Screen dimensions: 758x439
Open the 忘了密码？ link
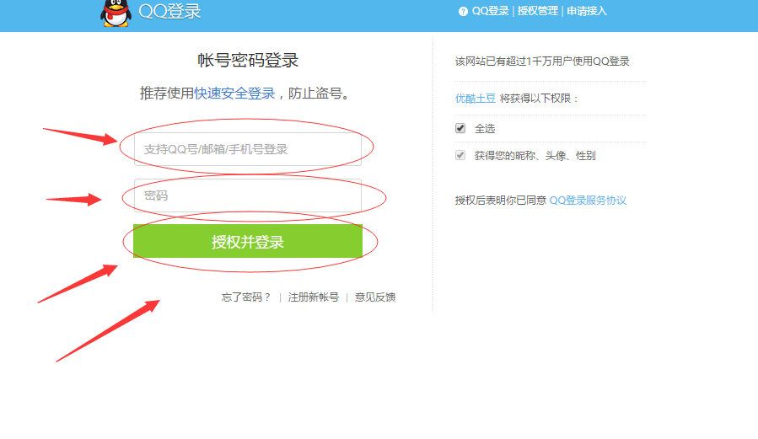pos(246,297)
